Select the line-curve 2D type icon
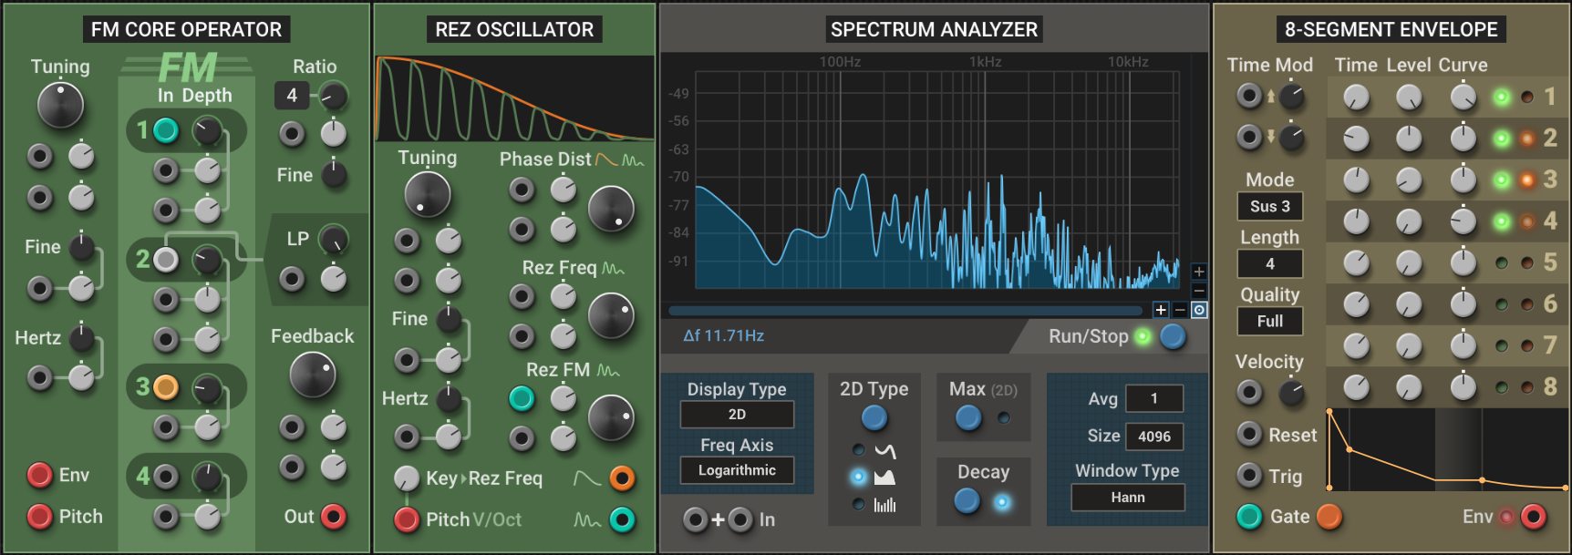1572x555 pixels. [x=884, y=450]
